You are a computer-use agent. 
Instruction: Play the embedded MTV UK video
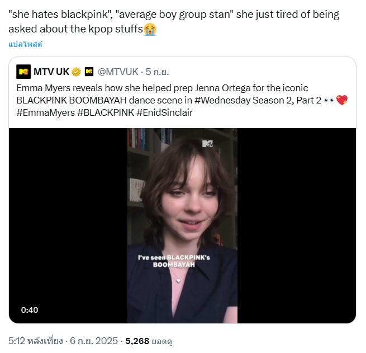pyautogui.click(x=182, y=225)
